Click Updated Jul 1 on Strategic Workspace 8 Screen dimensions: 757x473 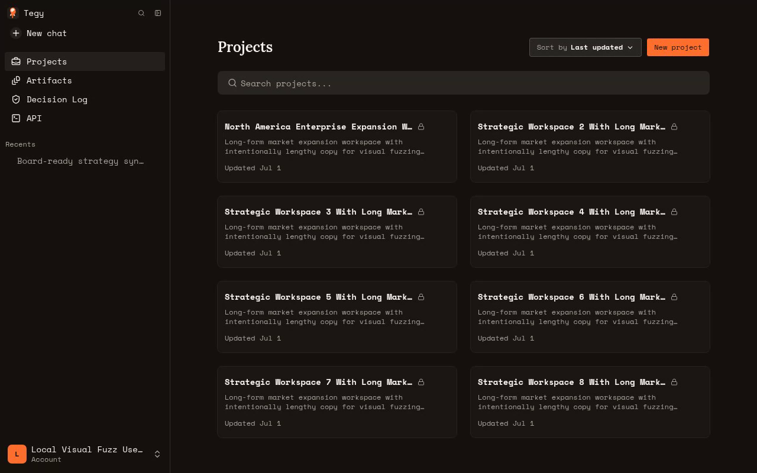click(x=506, y=423)
